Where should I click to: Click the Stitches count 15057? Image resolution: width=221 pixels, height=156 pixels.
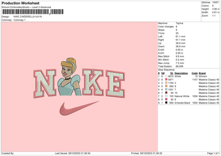click(x=215, y=3)
